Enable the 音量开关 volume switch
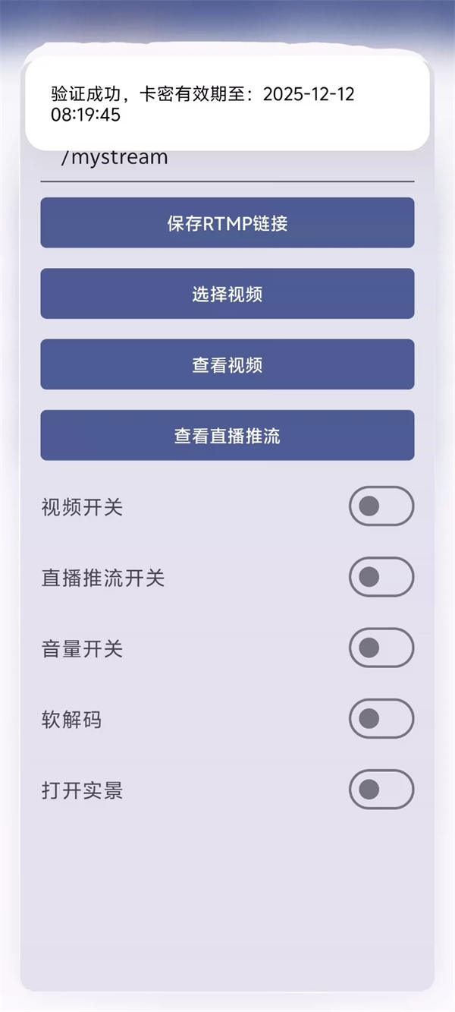This screenshot has width=455, height=1012. click(x=381, y=648)
